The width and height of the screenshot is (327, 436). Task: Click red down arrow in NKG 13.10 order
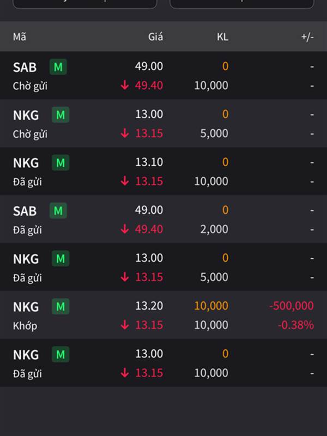coord(125,181)
